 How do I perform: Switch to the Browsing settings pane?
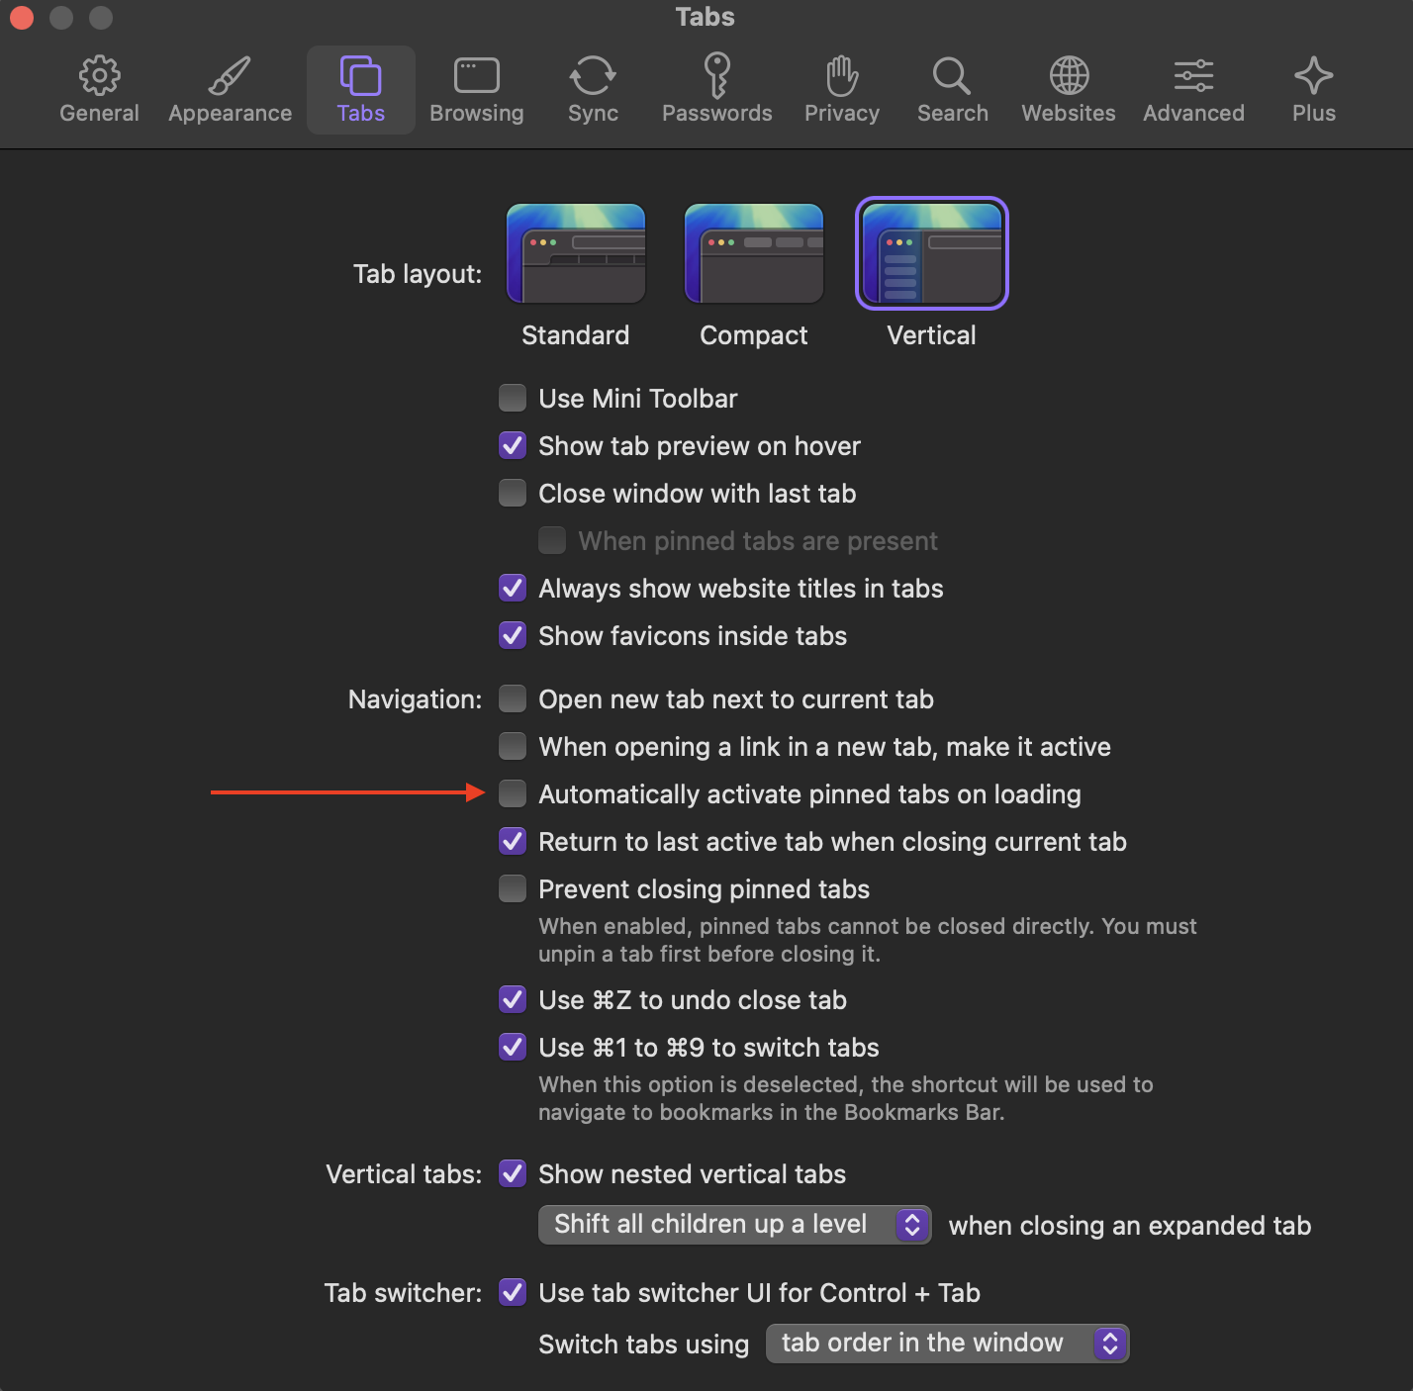pyautogui.click(x=476, y=76)
